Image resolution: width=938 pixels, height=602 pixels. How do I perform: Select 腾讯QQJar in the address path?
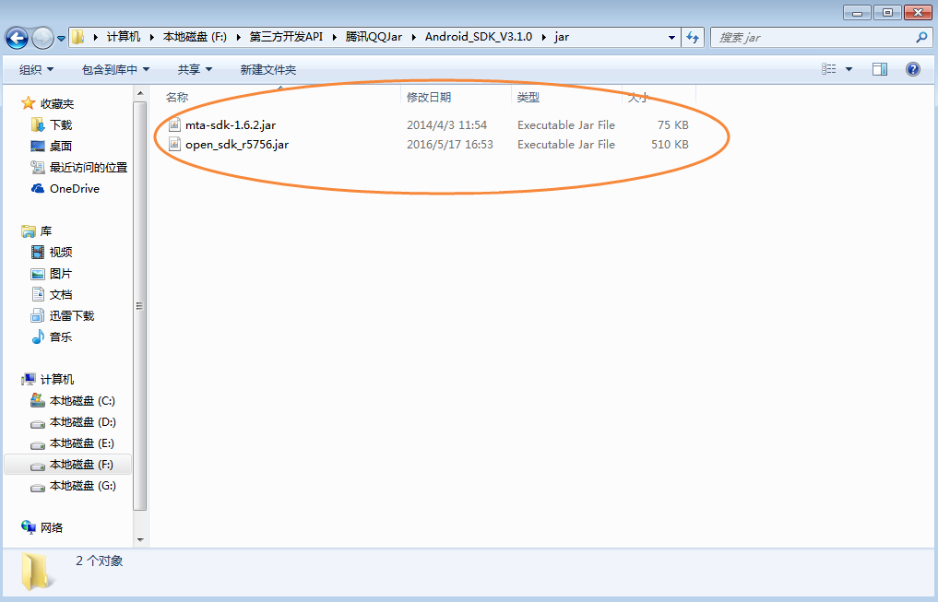[374, 37]
